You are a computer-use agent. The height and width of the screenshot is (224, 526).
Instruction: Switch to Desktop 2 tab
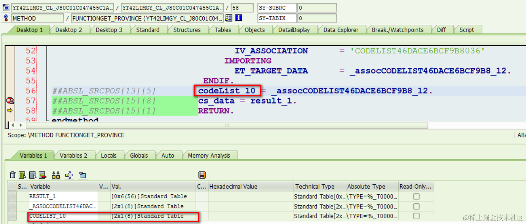(68, 30)
